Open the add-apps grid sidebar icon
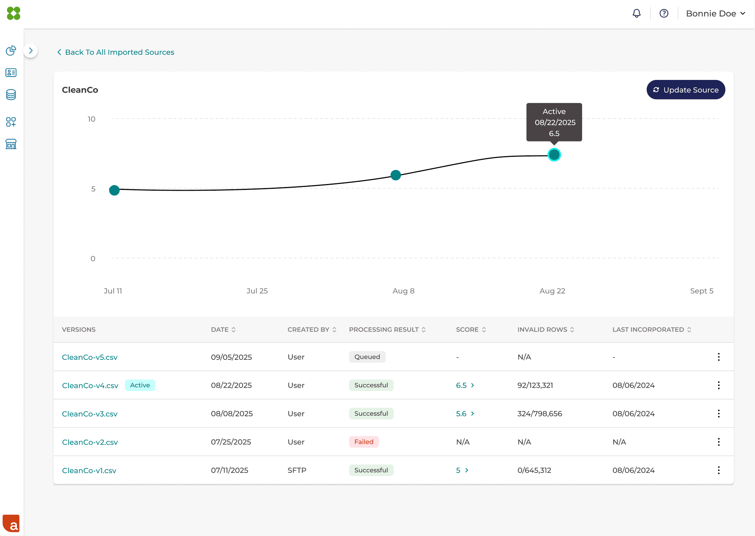Viewport: 755px width, 536px height. tap(11, 122)
